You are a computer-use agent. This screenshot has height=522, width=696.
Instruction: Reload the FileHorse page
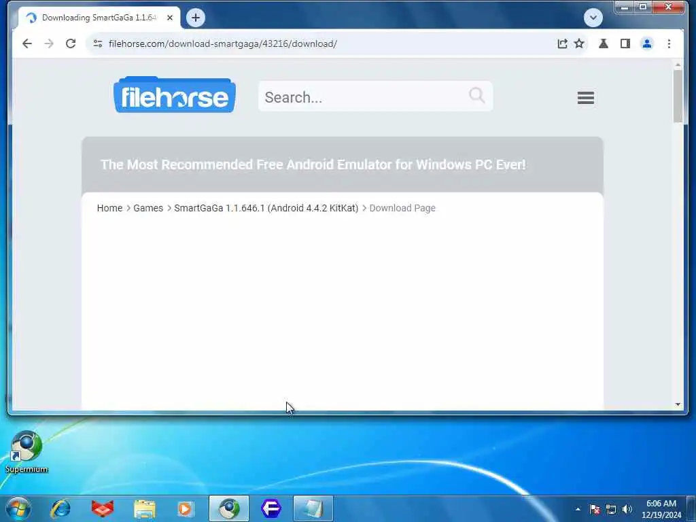71,43
